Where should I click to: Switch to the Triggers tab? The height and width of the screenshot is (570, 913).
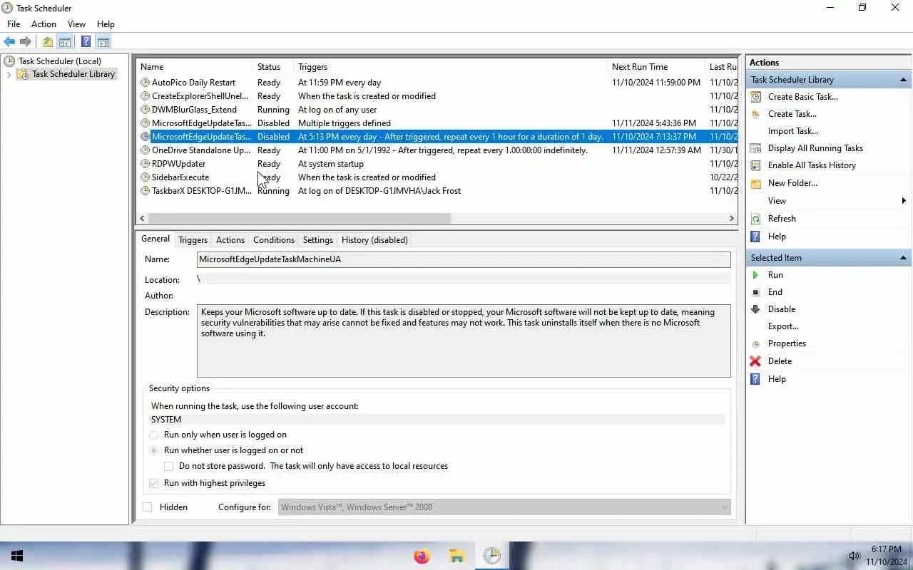[193, 240]
